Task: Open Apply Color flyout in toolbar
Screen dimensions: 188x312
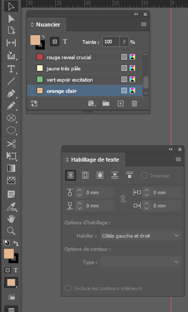Action: pyautogui.click(x=11, y=282)
